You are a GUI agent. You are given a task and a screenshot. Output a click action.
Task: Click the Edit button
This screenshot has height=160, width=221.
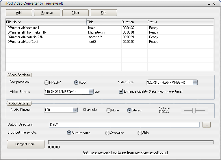[104, 13]
